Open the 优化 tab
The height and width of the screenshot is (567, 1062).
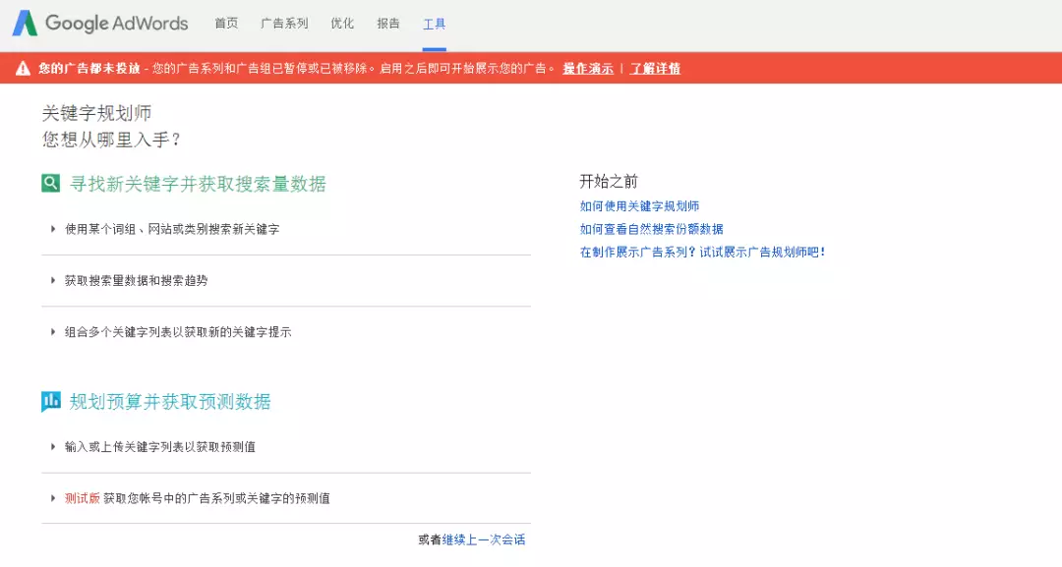tap(342, 24)
